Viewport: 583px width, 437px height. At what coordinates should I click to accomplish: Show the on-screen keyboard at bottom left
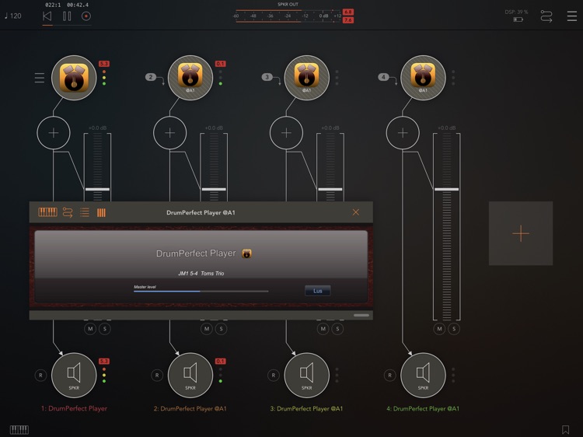[19, 430]
